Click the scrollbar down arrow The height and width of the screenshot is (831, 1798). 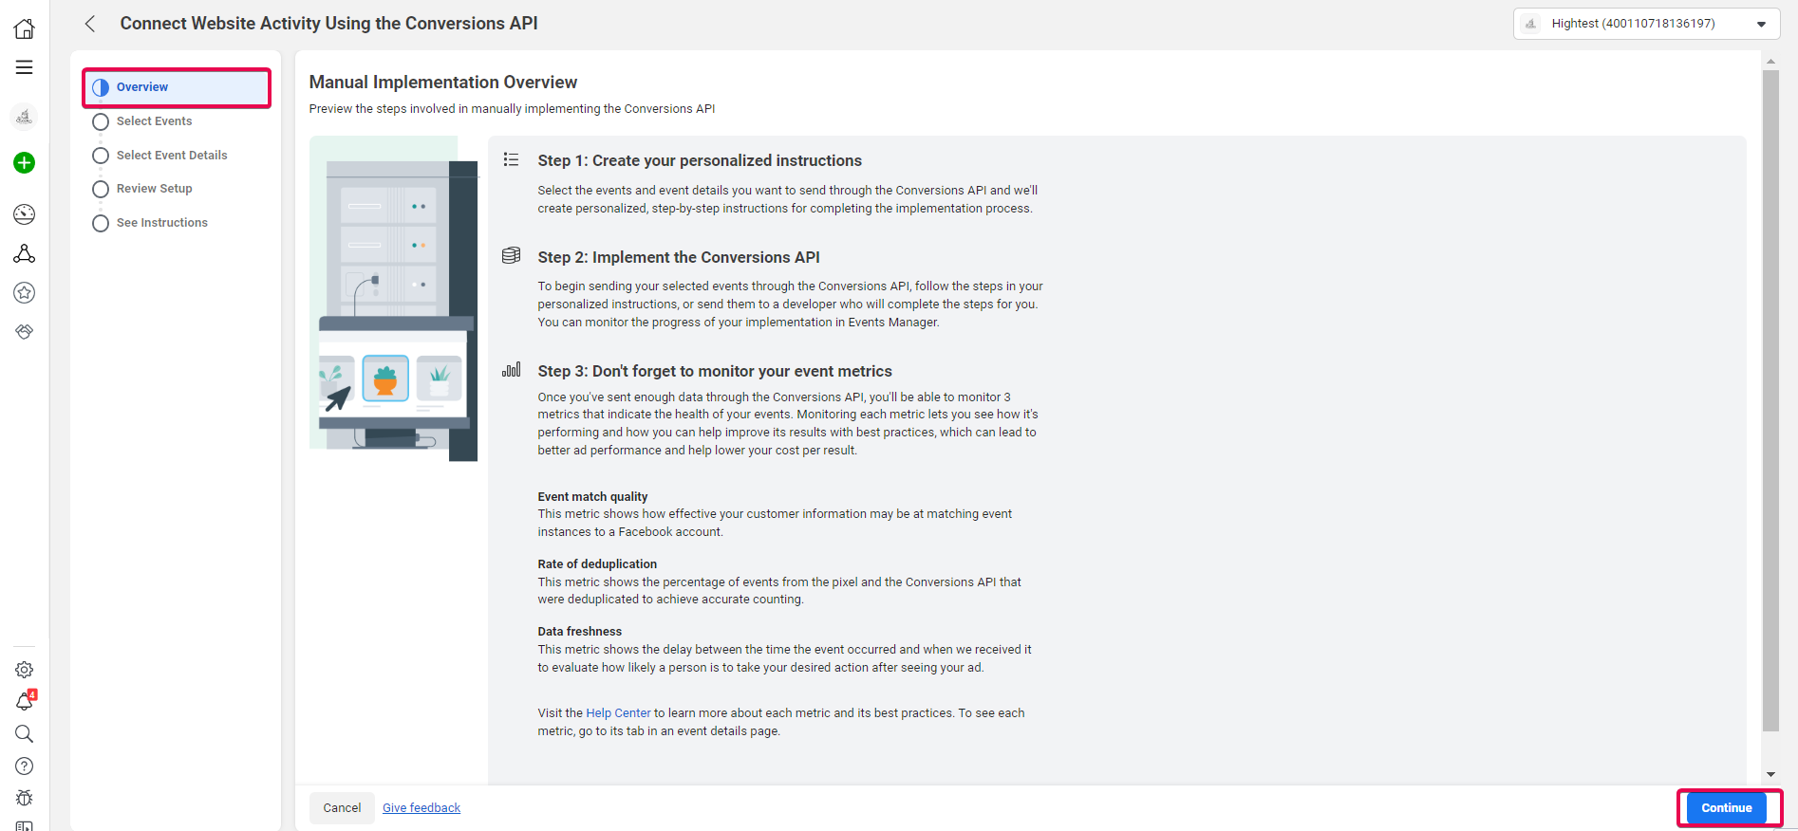[1770, 774]
